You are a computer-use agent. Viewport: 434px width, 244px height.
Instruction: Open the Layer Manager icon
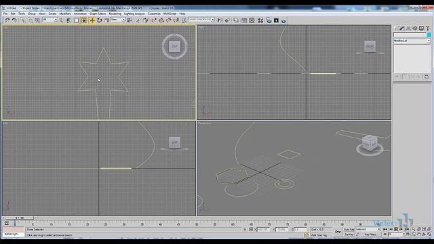236,20
